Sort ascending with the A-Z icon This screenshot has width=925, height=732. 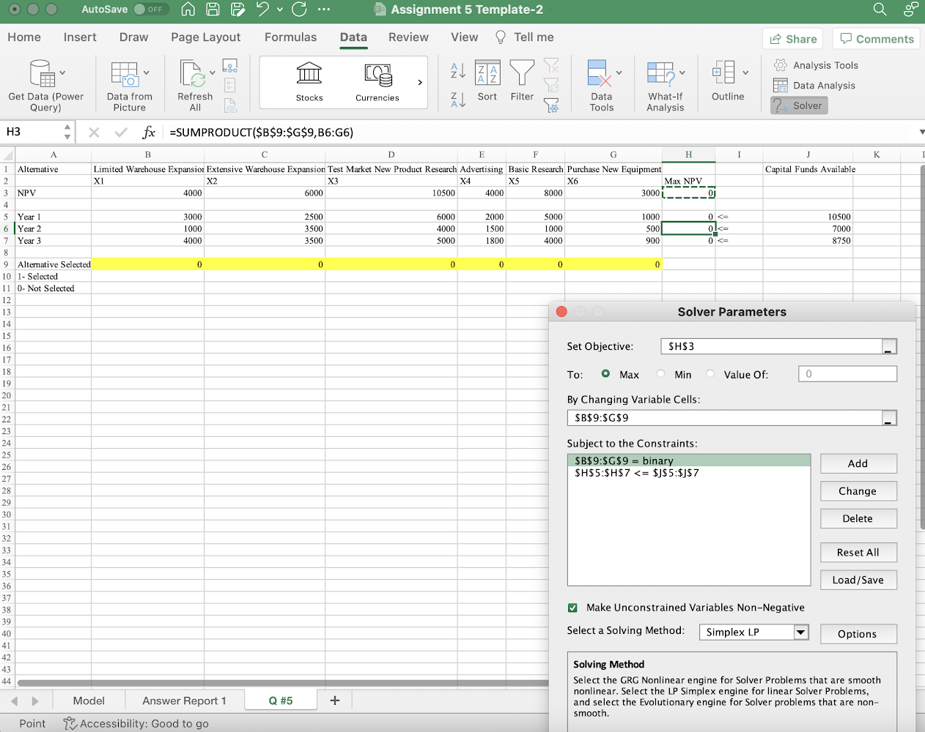pos(458,71)
